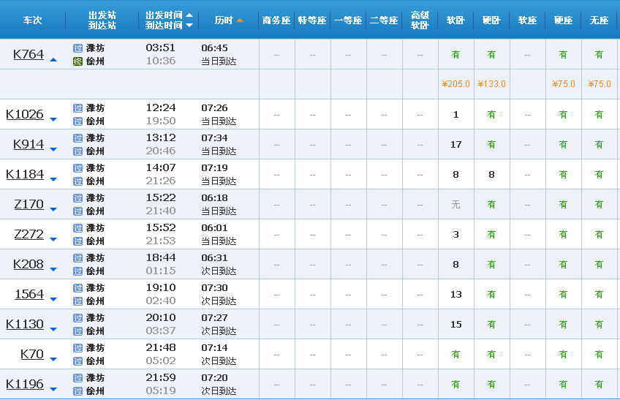The image size is (620, 400).
Task: Click the 过 icon beside 潍坊 for K764
Action: (x=78, y=48)
